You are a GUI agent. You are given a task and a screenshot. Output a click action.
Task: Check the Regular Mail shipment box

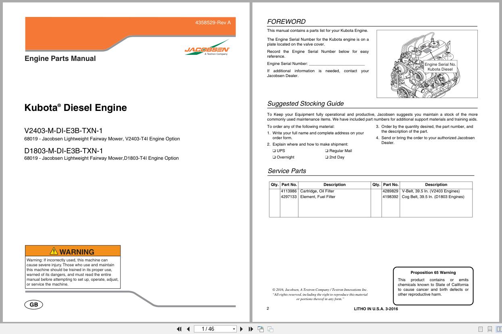coord(327,151)
